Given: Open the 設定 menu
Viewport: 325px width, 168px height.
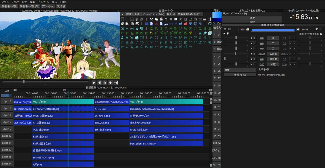Looking at the screenshot, I should tap(24, 2).
